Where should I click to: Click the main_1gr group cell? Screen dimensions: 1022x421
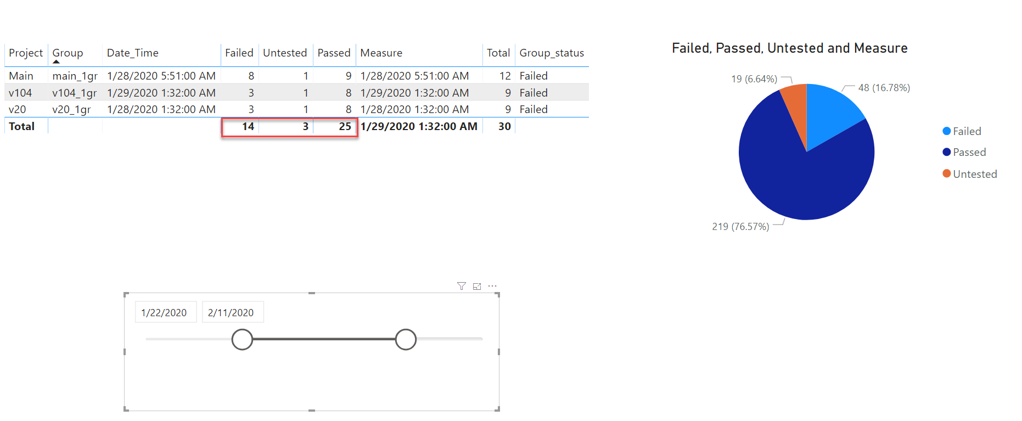point(75,76)
